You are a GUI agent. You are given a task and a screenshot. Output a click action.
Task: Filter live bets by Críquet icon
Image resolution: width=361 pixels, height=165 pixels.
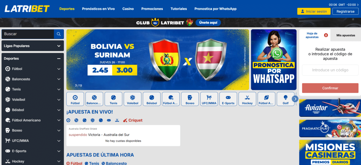click(125, 120)
